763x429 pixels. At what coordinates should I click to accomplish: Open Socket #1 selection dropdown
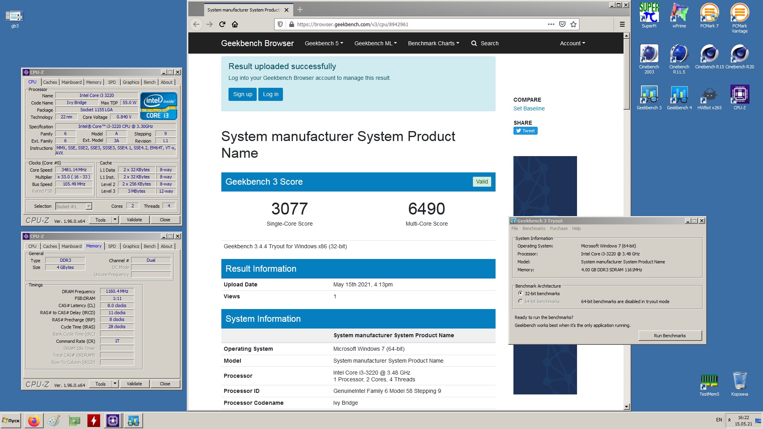pos(74,206)
